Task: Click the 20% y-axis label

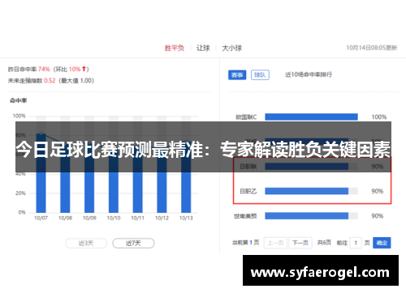Action: [20, 193]
